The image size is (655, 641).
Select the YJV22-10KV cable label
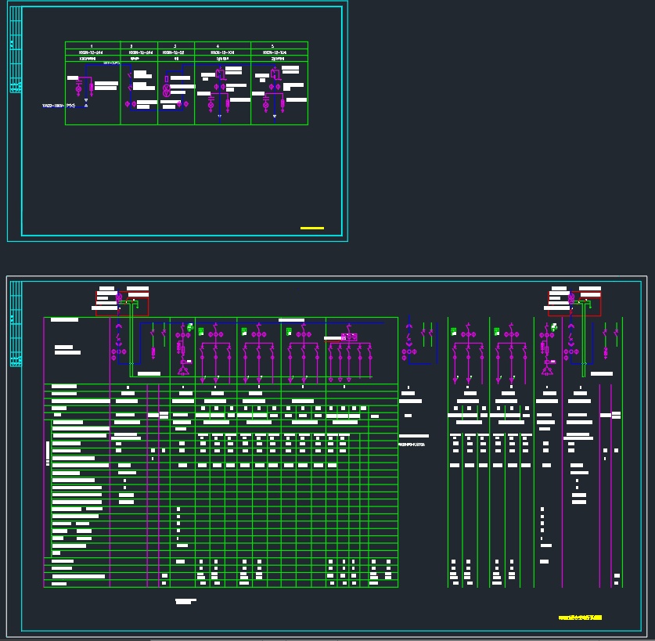(x=59, y=105)
